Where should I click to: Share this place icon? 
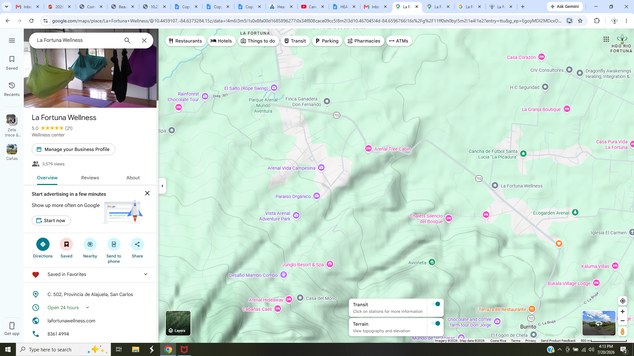137,244
